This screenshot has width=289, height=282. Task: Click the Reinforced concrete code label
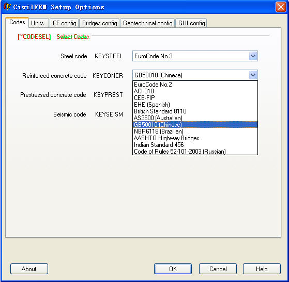pos(54,76)
